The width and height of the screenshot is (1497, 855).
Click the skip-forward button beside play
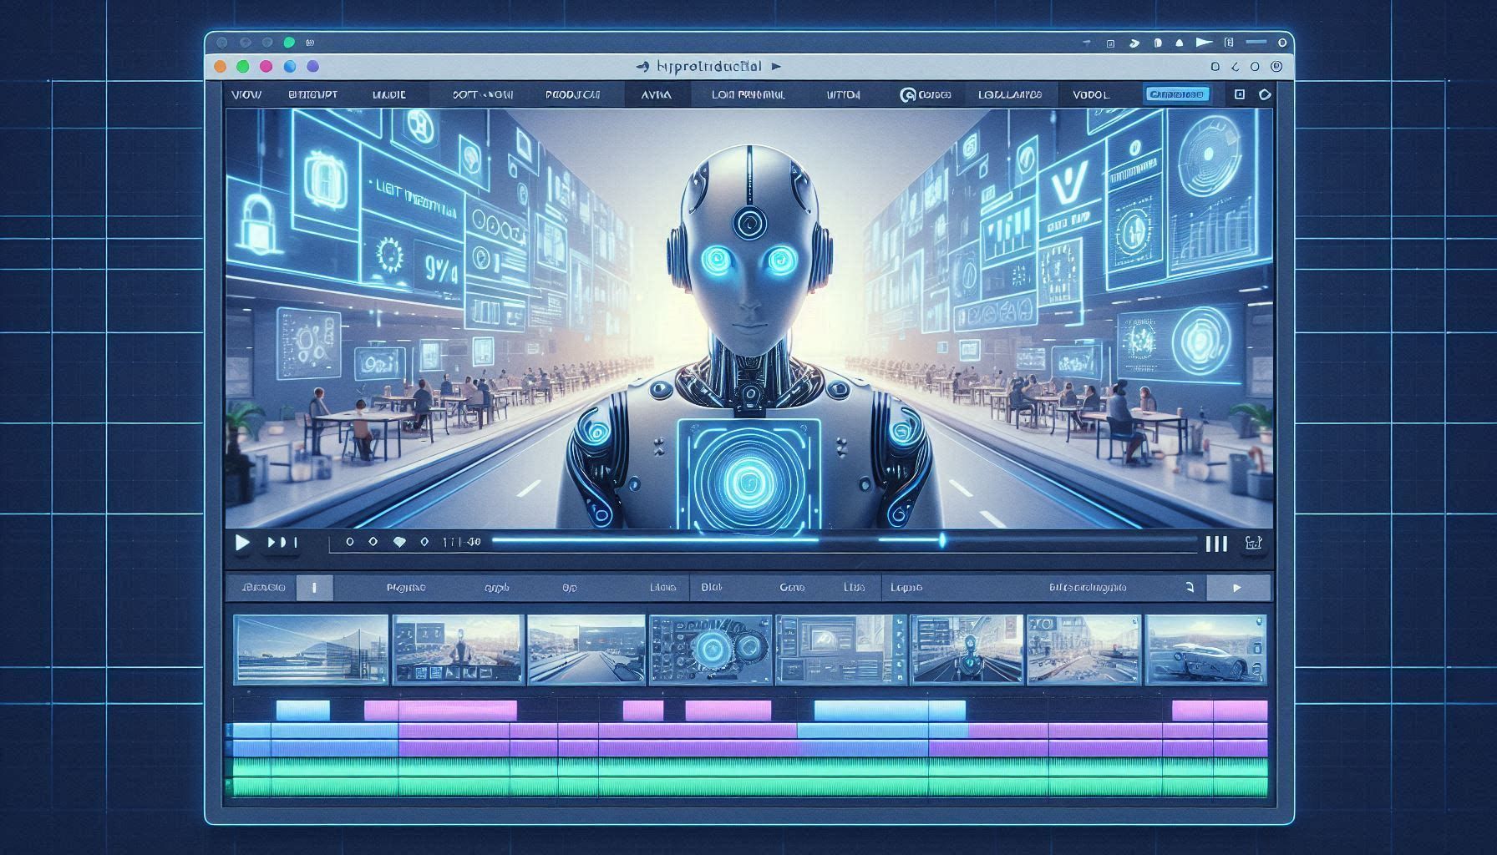[282, 543]
